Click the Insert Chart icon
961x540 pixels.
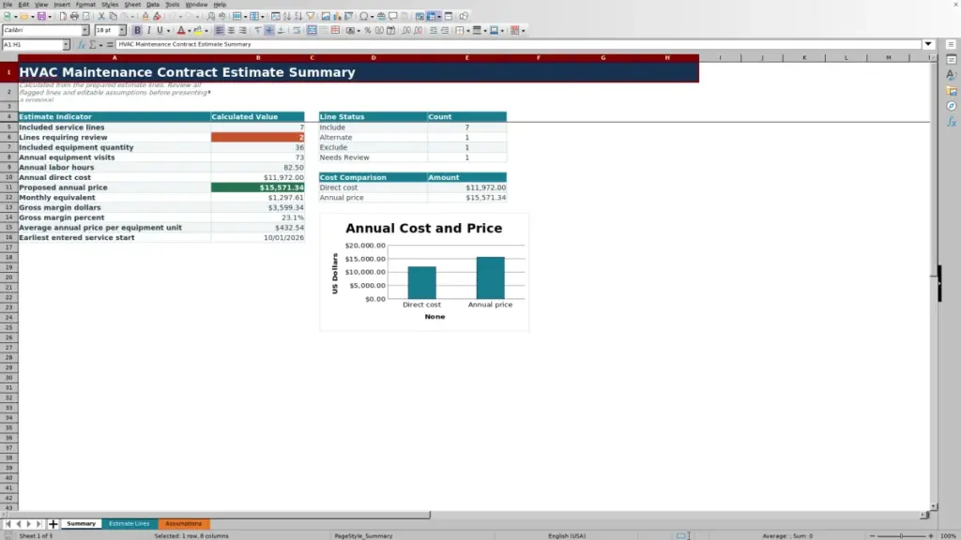[337, 16]
